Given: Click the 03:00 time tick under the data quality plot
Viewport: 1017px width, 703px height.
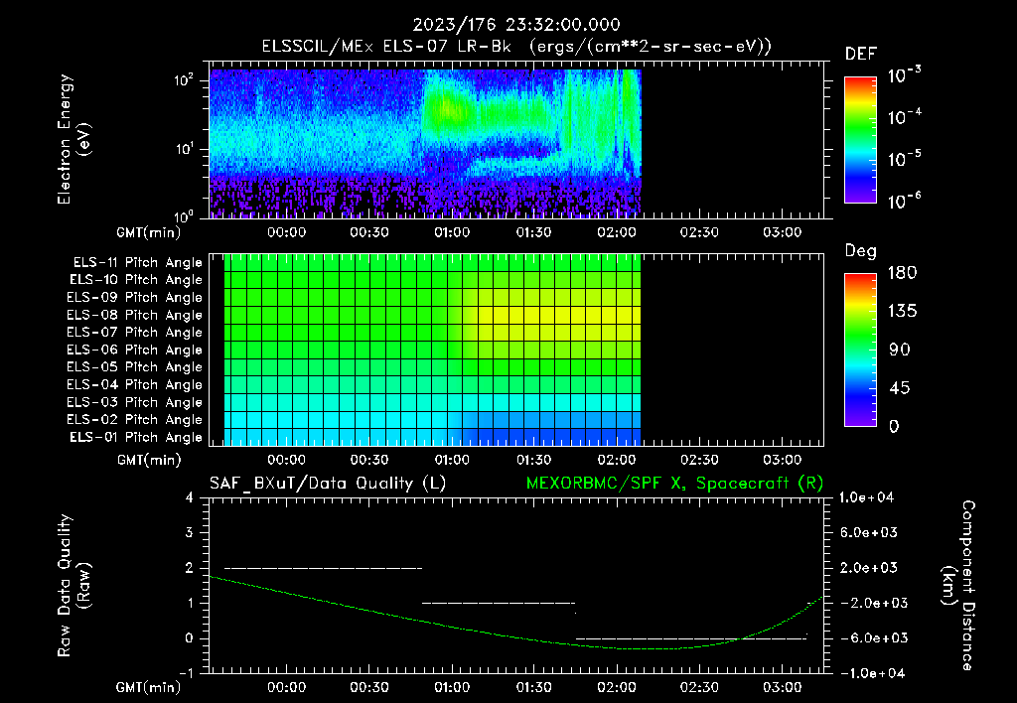Looking at the screenshot, I should (x=782, y=687).
